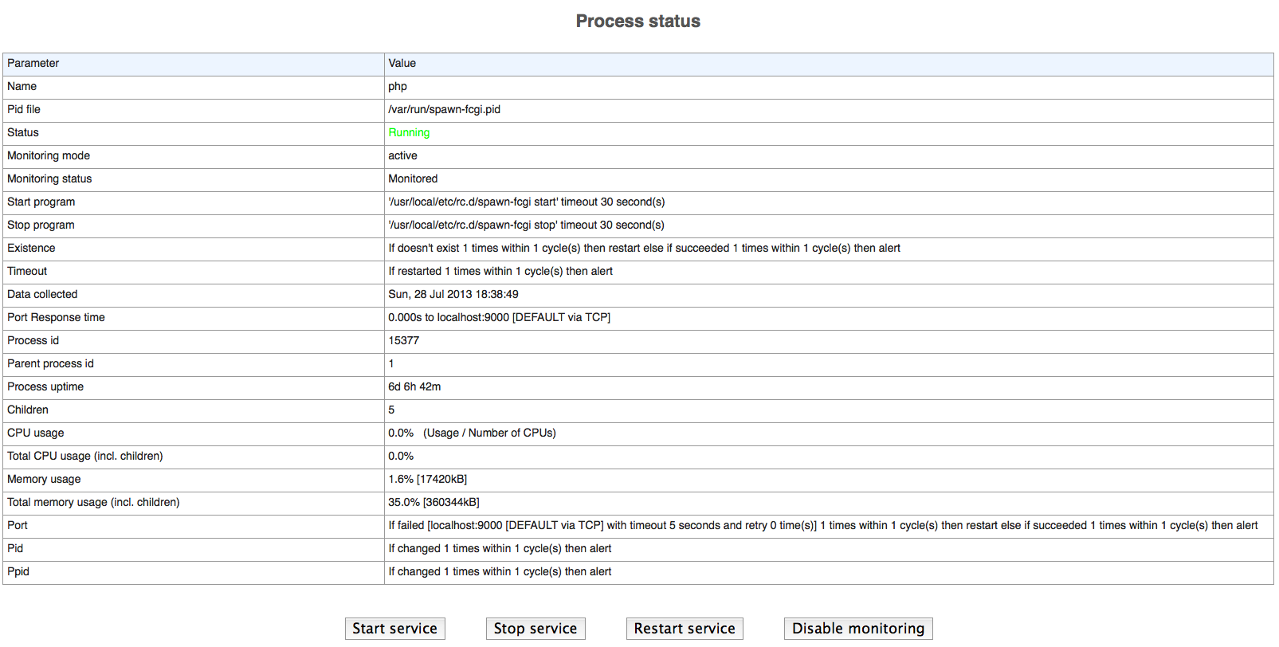Click the Memory usage value 1.6% [17420kB]

427,480
